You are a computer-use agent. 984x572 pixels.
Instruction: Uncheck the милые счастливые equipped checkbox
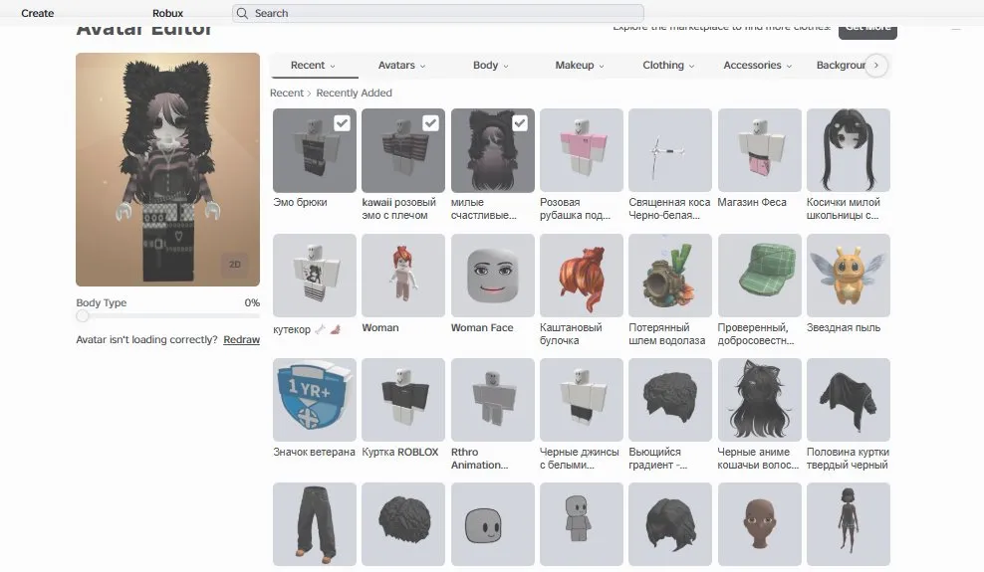click(x=520, y=122)
